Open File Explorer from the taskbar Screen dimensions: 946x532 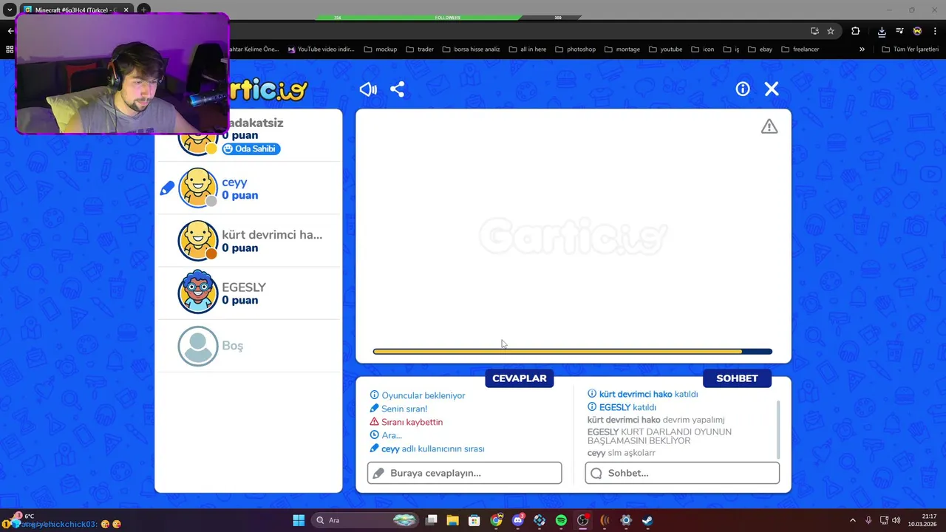pos(452,520)
